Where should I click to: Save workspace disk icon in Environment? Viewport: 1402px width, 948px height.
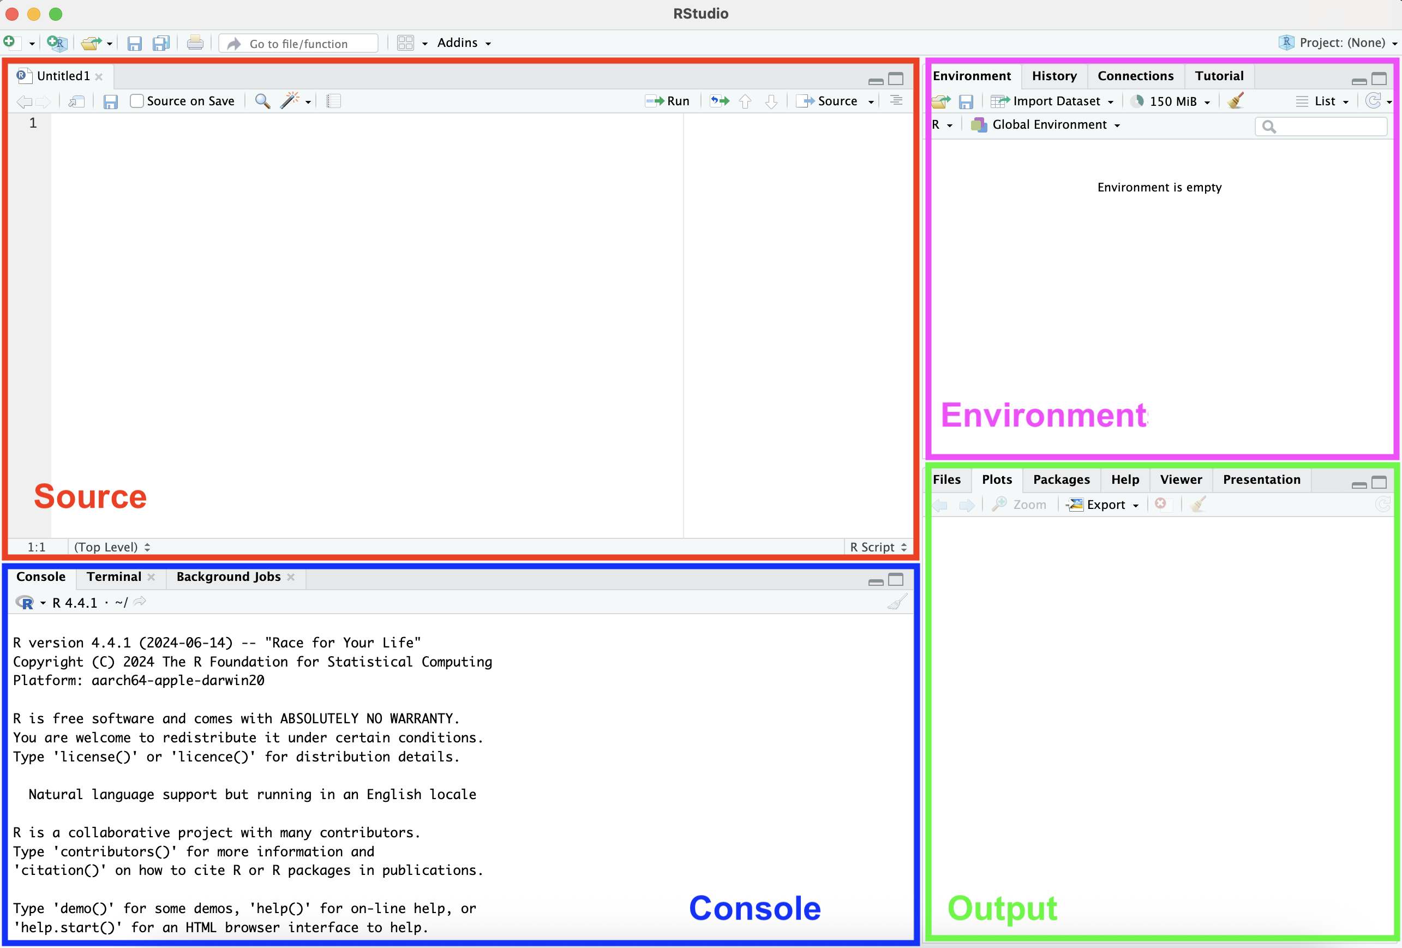tap(966, 101)
